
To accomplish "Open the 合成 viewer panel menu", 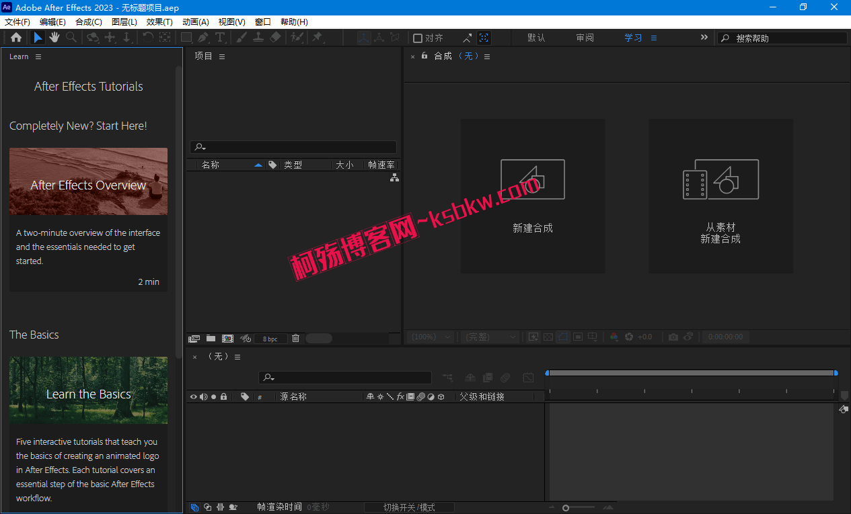I will (487, 56).
